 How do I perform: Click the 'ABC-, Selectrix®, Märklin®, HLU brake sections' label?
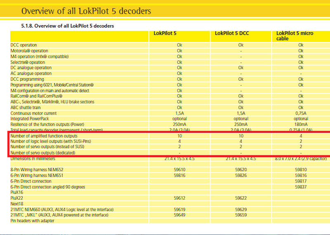(x=52, y=102)
